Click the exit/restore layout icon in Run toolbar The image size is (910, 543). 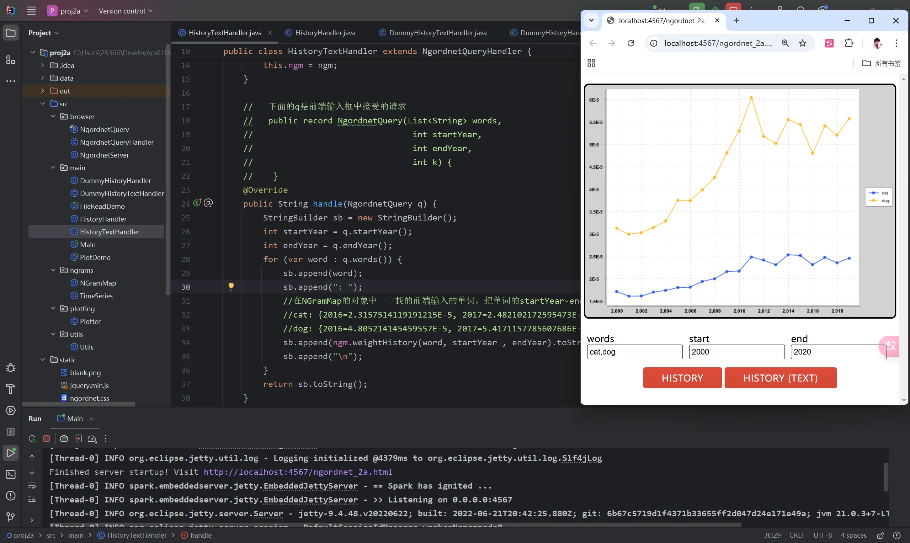tap(78, 438)
